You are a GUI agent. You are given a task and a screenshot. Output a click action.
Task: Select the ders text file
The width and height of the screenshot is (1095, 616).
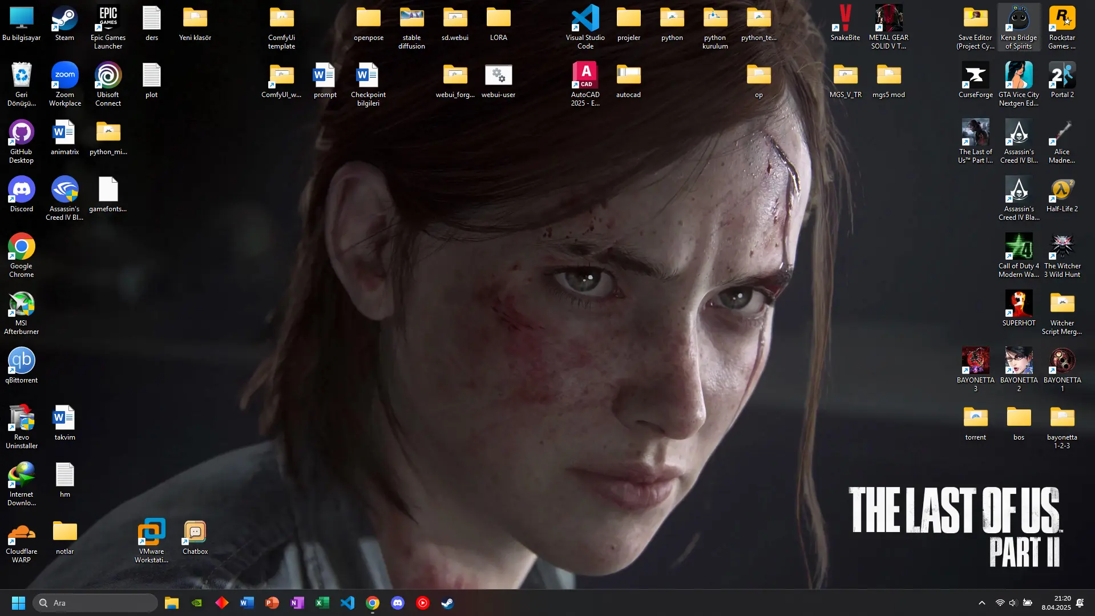tap(152, 24)
